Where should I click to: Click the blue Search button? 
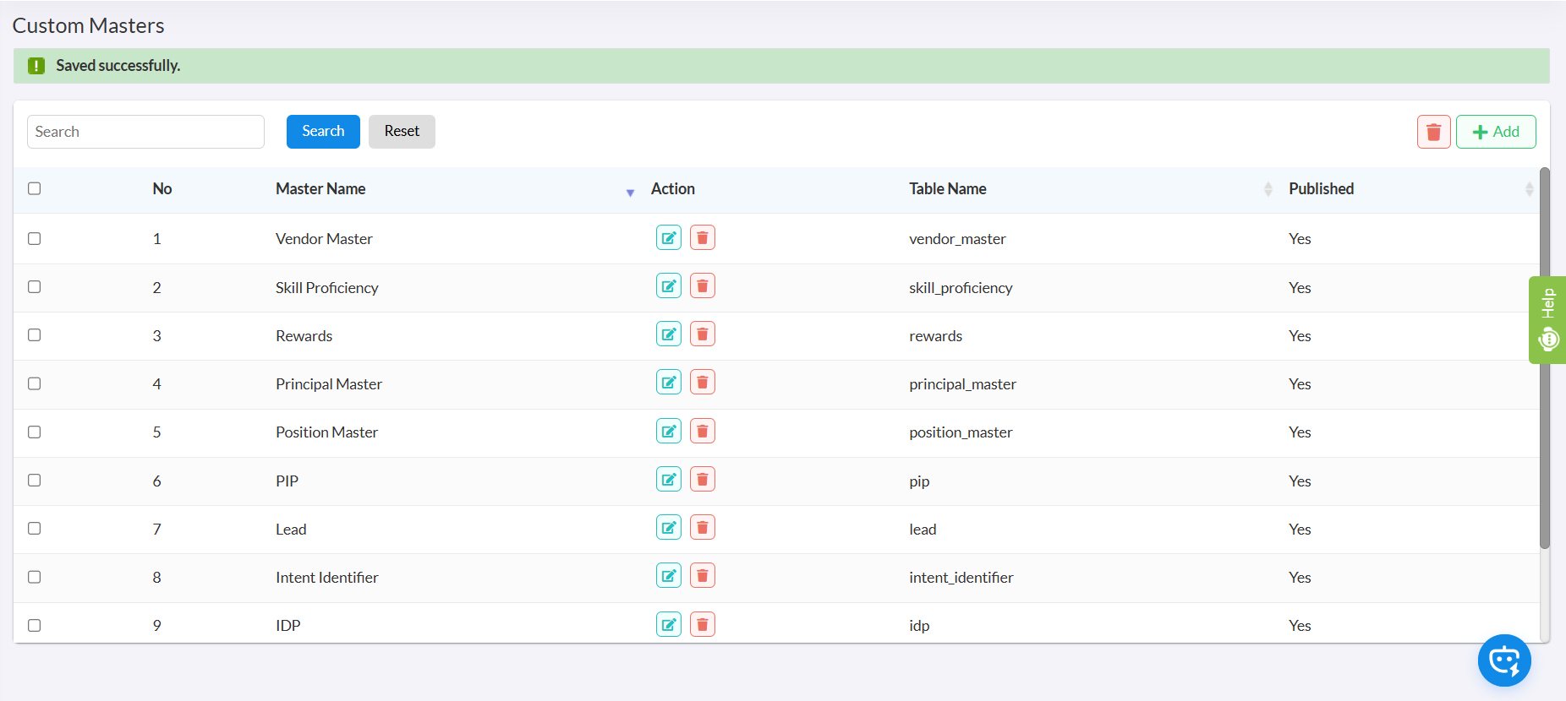(323, 132)
